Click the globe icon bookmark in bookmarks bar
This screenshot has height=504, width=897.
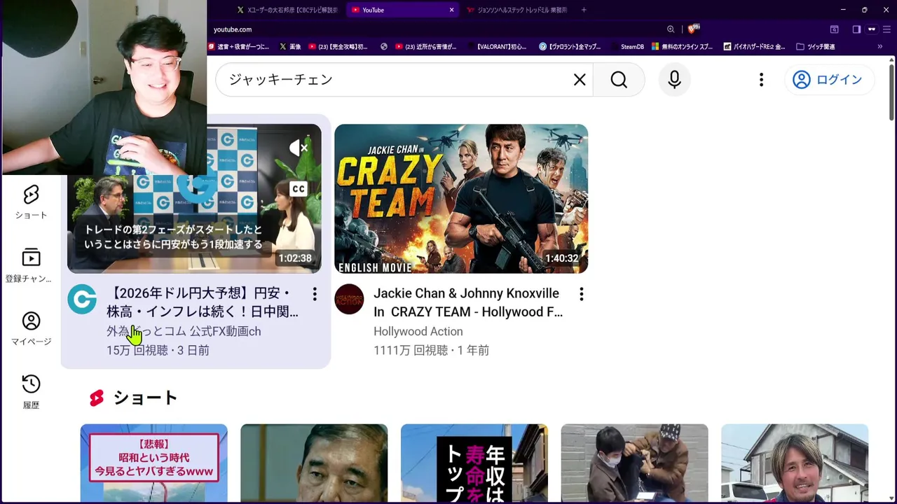coord(384,47)
